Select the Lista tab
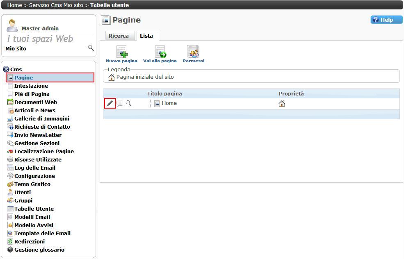Screen dimensions: 404x259 pyautogui.click(x=146, y=36)
